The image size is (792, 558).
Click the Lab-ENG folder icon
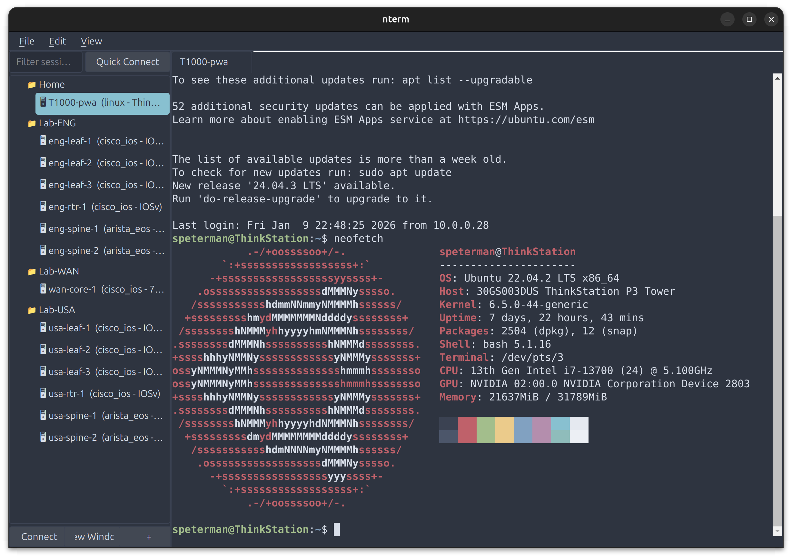31,123
